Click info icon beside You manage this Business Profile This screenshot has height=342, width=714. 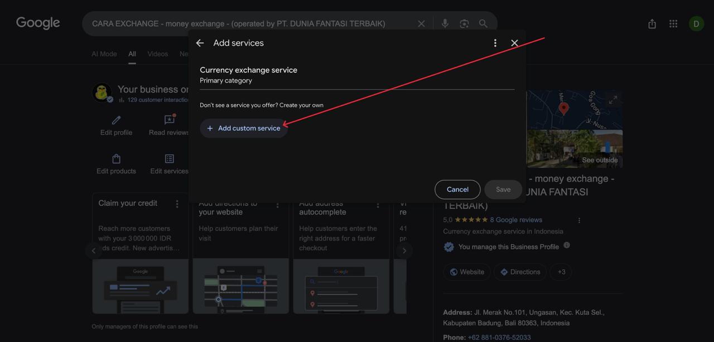point(567,245)
